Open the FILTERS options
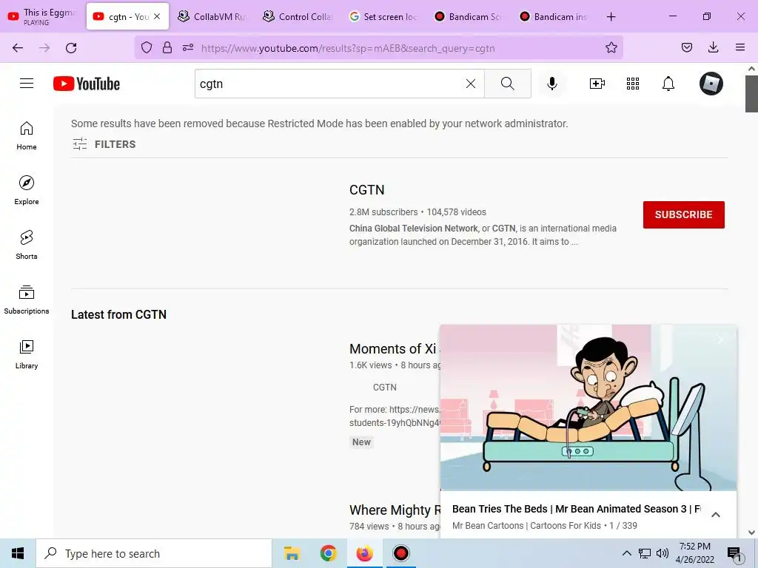This screenshot has width=758, height=568. tap(104, 144)
